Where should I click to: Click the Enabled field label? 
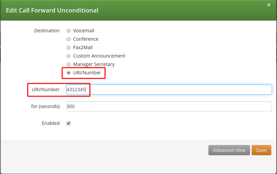(x=51, y=123)
